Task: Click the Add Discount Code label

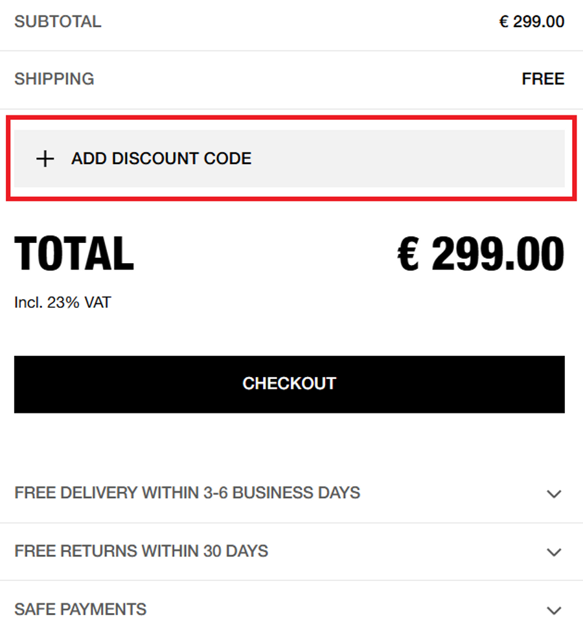Action: pos(161,159)
